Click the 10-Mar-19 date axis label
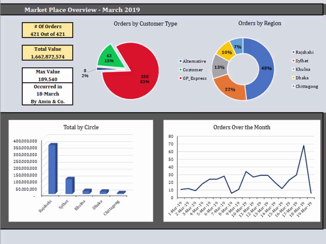The image size is (326, 244). click(x=239, y=209)
